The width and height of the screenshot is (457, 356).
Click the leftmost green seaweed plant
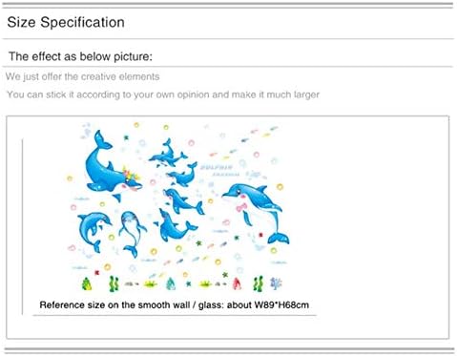point(114,283)
